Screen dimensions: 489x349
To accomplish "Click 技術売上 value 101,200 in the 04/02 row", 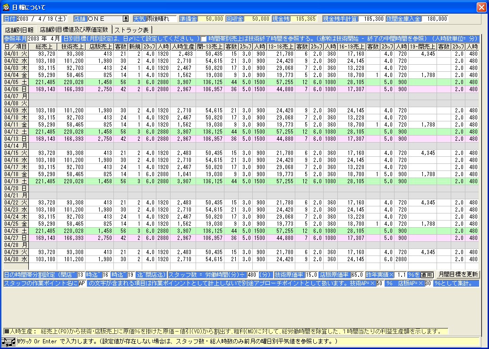I will tap(71, 61).
